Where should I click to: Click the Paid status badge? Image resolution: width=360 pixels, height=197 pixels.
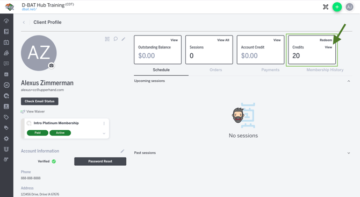(x=38, y=133)
